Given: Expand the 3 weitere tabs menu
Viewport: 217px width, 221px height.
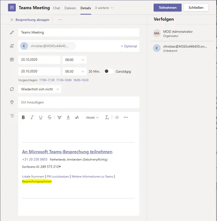Looking at the screenshot, I should [x=104, y=8].
